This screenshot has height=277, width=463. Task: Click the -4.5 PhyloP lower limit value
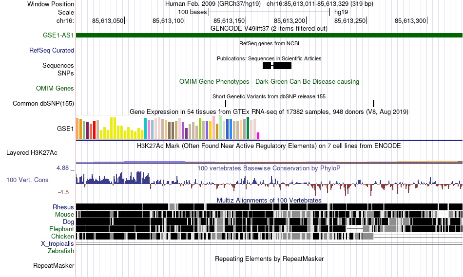[x=63, y=192]
